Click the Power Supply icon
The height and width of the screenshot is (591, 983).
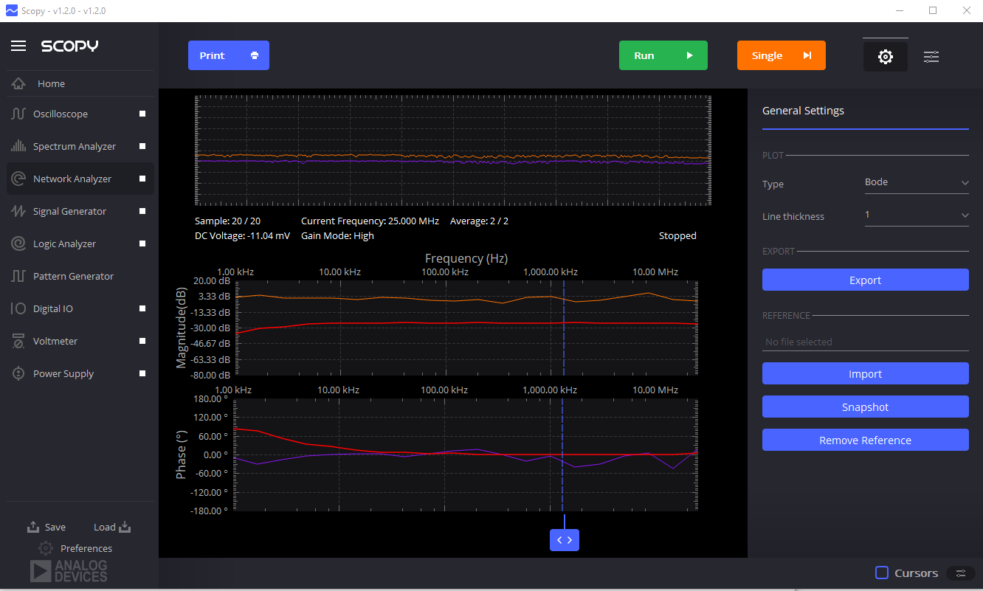18,373
